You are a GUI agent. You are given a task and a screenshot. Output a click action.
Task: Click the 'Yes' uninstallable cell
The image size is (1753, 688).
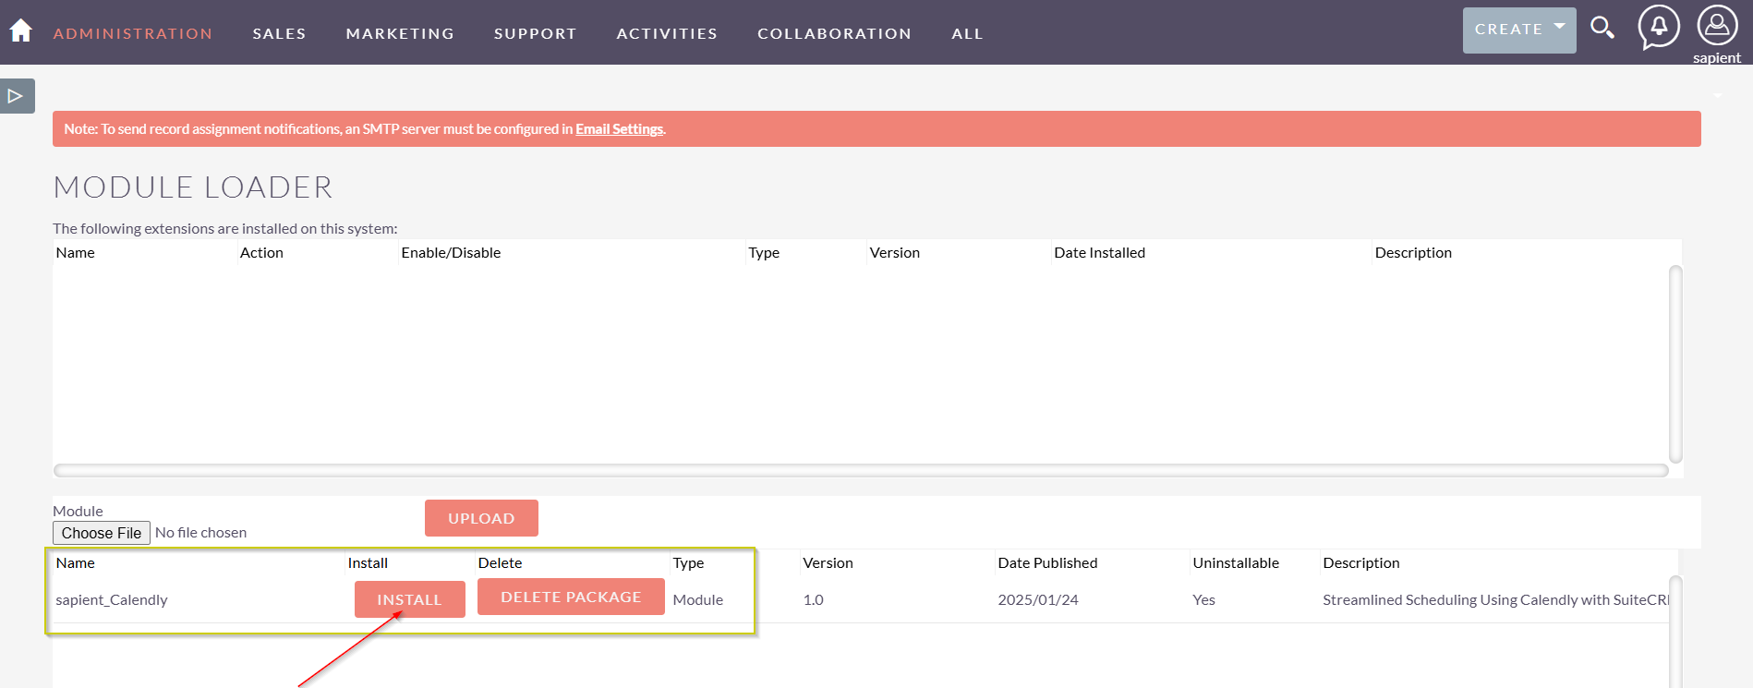(1203, 599)
